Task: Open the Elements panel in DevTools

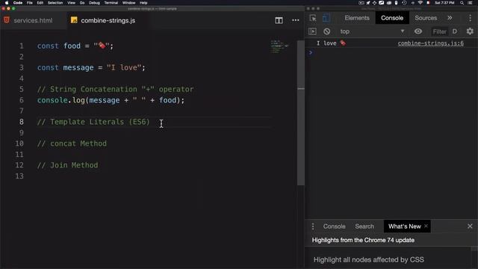Action: pos(357,18)
